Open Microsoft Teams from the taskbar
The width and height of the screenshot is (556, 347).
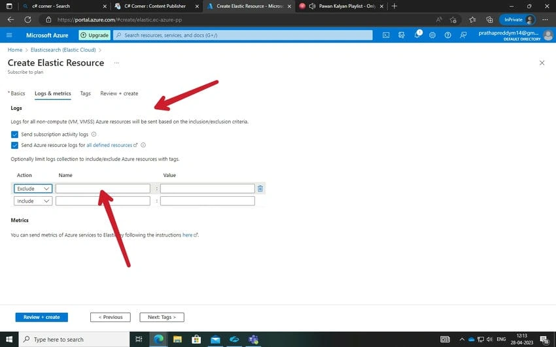point(253,339)
